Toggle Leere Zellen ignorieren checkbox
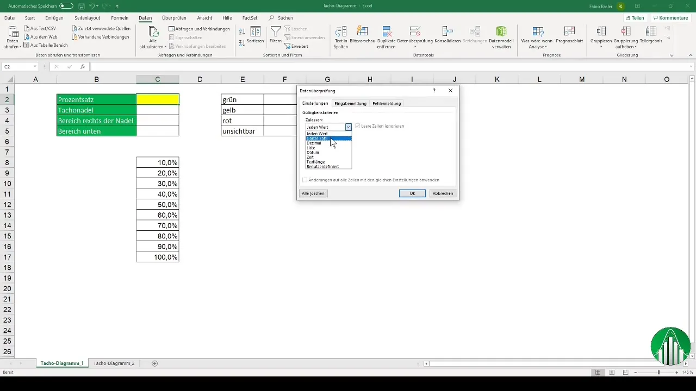Image resolution: width=696 pixels, height=391 pixels. point(357,126)
